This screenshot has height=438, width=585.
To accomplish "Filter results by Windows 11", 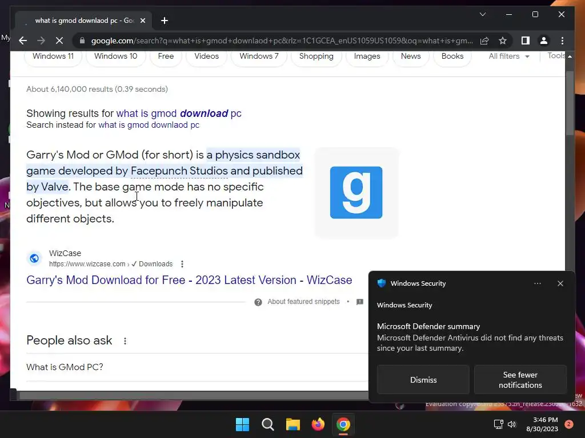I will coord(53,56).
